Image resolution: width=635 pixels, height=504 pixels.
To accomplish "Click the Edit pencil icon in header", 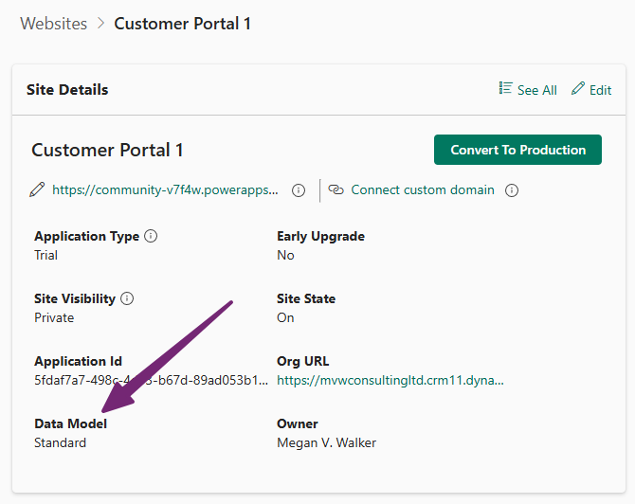I will 578,88.
